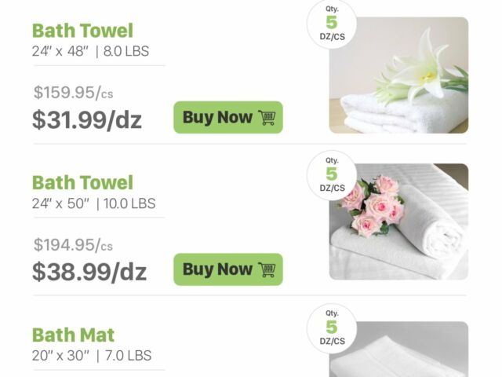502x377 pixels.
Task: Click the $159.95/cs case price
Action: click(73, 93)
